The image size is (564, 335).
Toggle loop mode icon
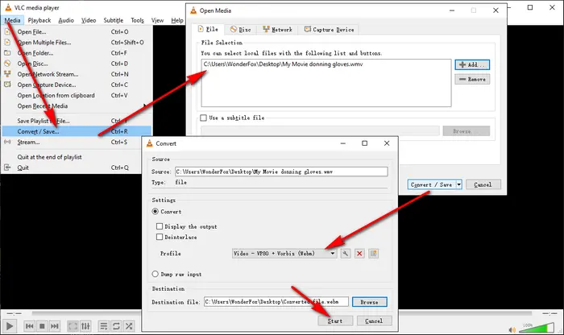click(116, 326)
